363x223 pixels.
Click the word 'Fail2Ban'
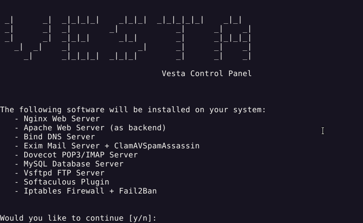point(138,191)
